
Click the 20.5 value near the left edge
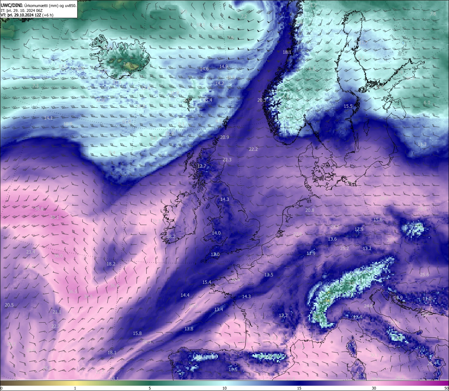9,305
